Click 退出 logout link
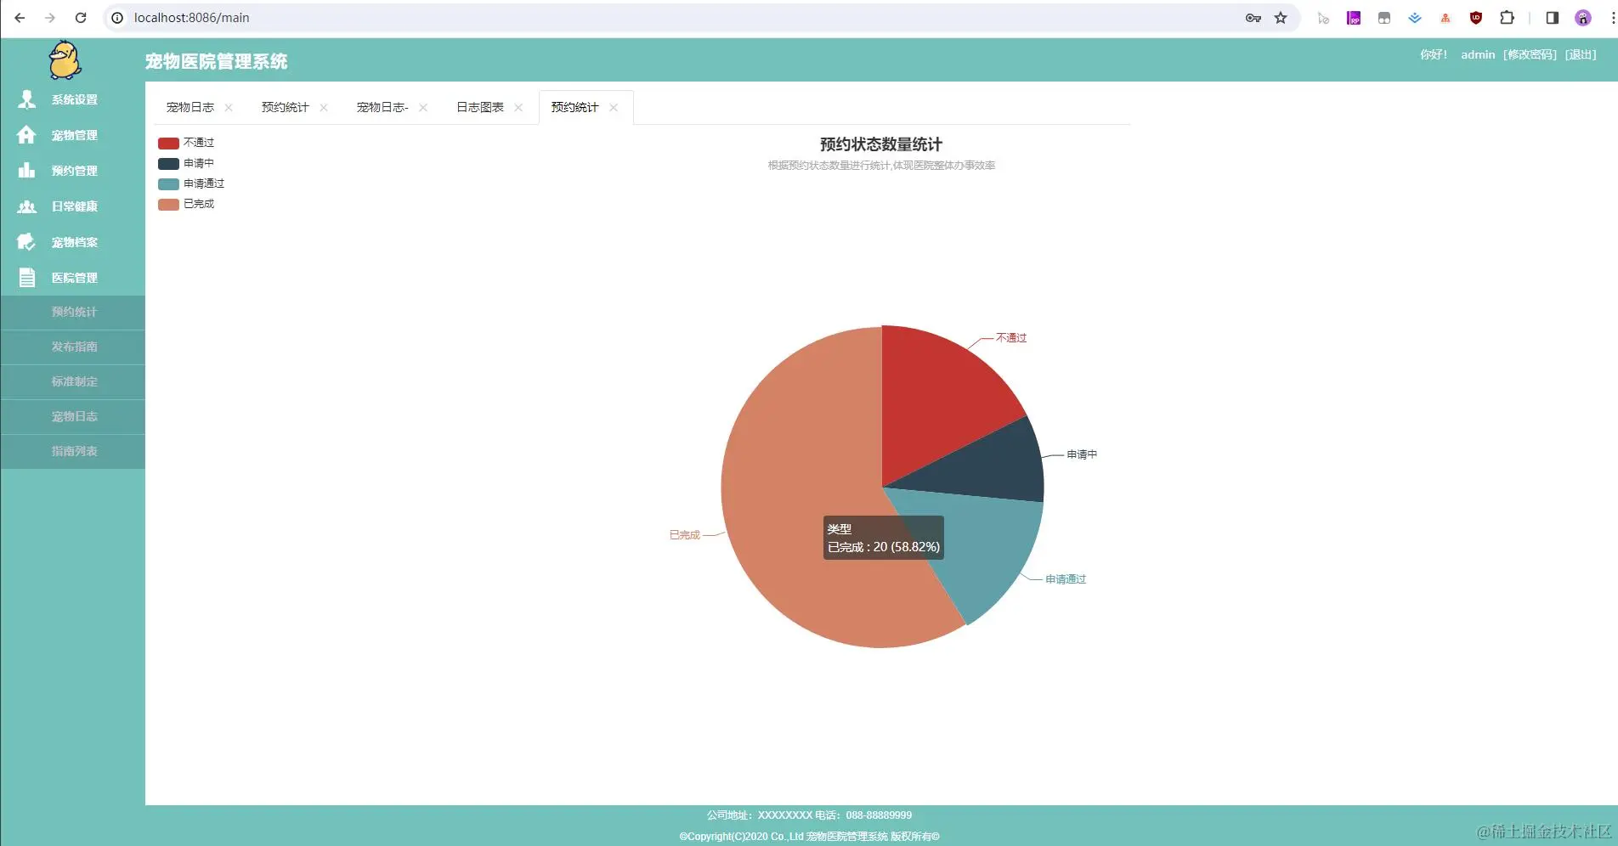Viewport: 1618px width, 846px height. (1581, 54)
